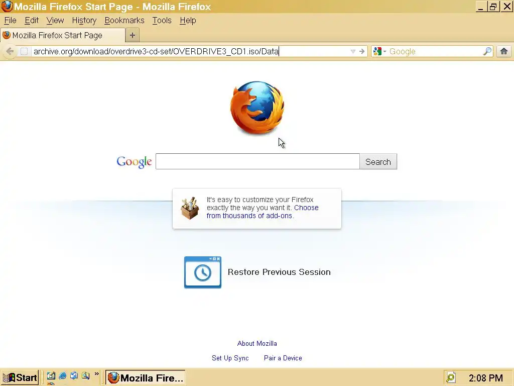Restore down the Firefox window
The image size is (514, 386).
coord(493,7)
